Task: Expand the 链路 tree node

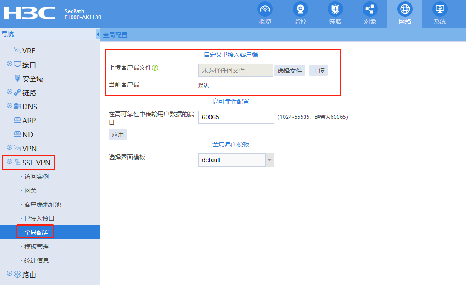Action: tap(10, 91)
